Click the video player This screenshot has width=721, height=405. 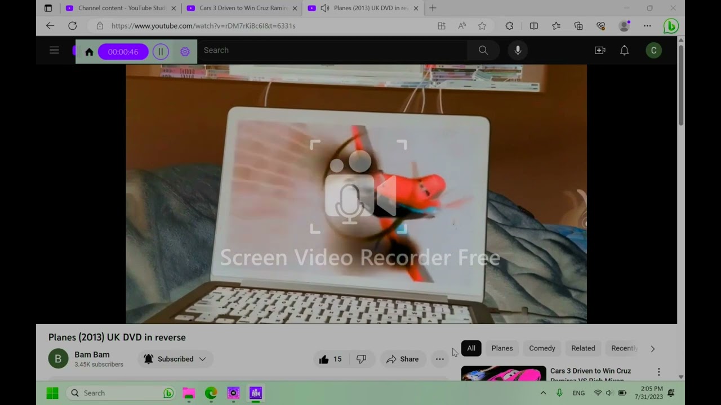(x=356, y=193)
